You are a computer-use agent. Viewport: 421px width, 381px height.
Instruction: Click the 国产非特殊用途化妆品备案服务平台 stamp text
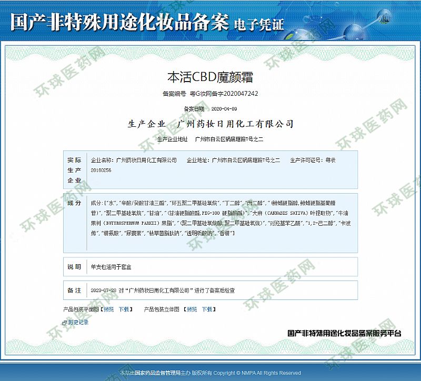coord(345,333)
